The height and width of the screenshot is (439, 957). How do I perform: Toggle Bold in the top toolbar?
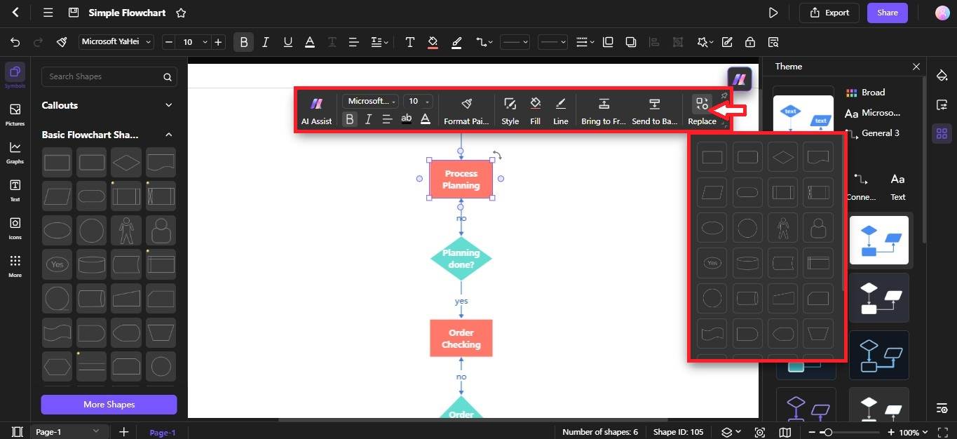coord(244,42)
